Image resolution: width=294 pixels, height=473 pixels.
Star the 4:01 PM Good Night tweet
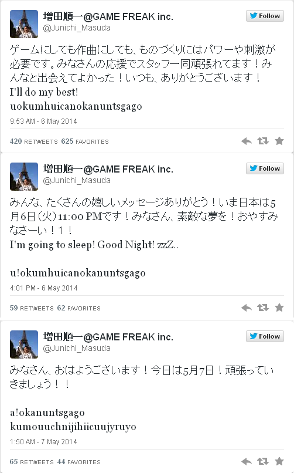pyautogui.click(x=279, y=308)
